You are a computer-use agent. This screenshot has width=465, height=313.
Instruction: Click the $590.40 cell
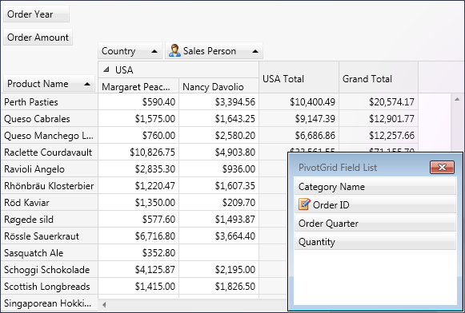[138, 101]
